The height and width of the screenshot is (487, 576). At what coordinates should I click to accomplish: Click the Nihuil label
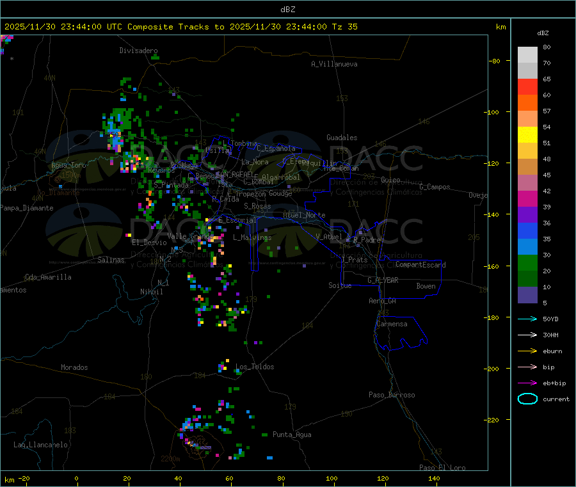(151, 292)
